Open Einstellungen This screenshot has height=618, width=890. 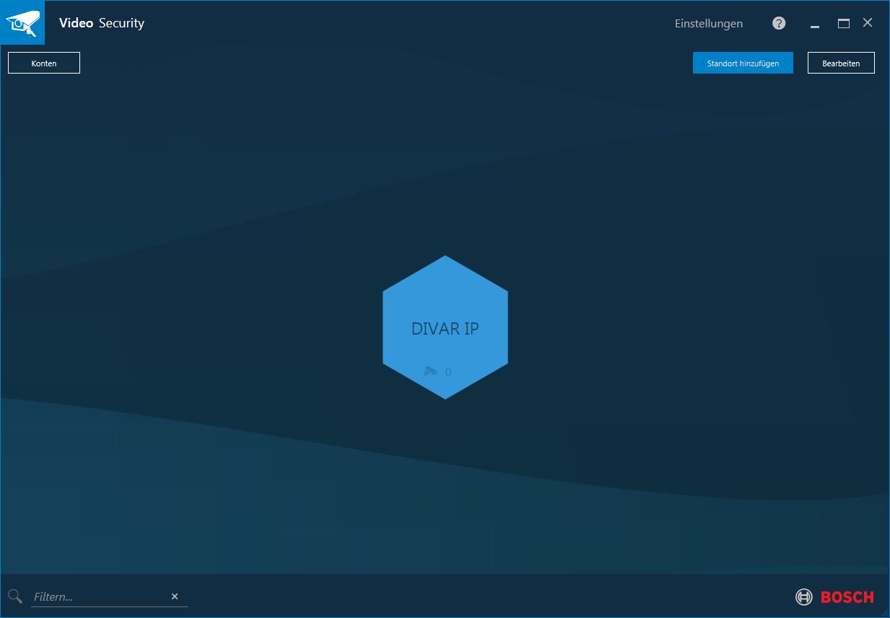[708, 22]
